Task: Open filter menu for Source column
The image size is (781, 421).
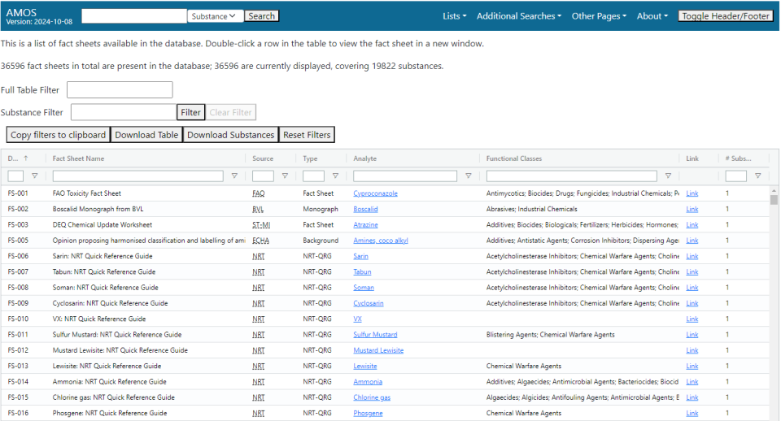Action: click(x=285, y=176)
